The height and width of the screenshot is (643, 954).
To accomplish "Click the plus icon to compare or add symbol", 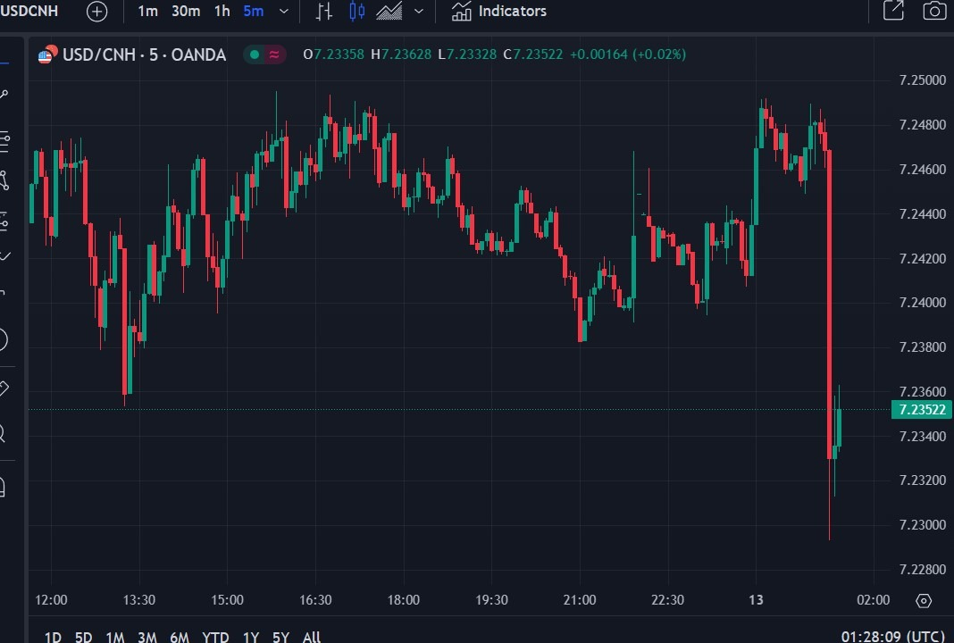I will coord(96,11).
